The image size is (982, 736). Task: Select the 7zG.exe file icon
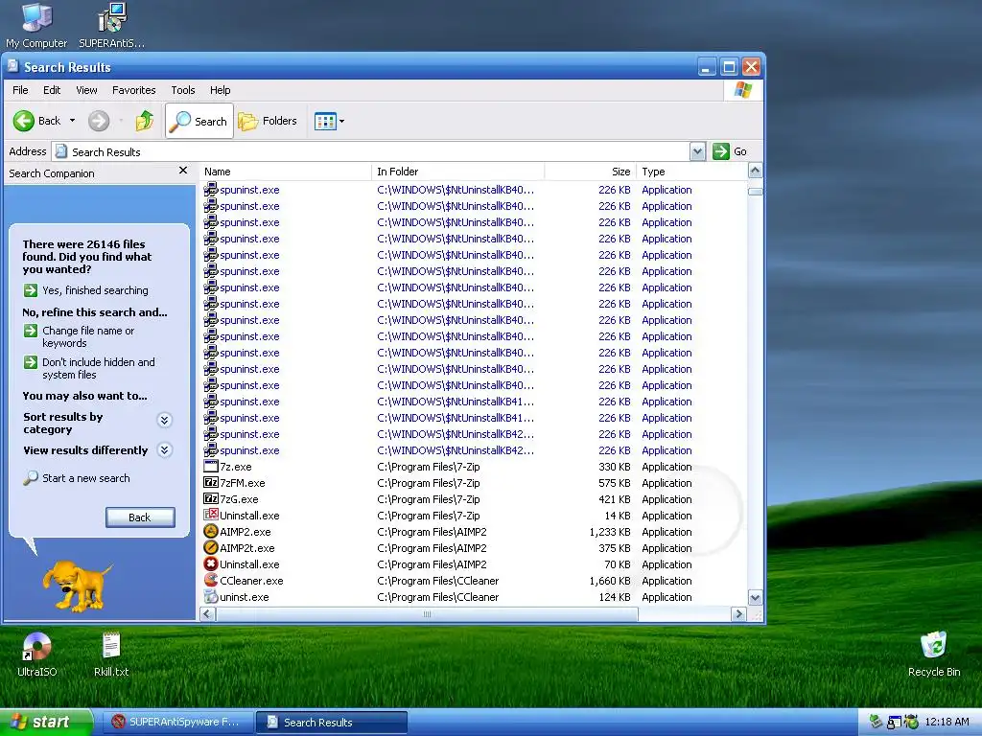click(x=210, y=498)
